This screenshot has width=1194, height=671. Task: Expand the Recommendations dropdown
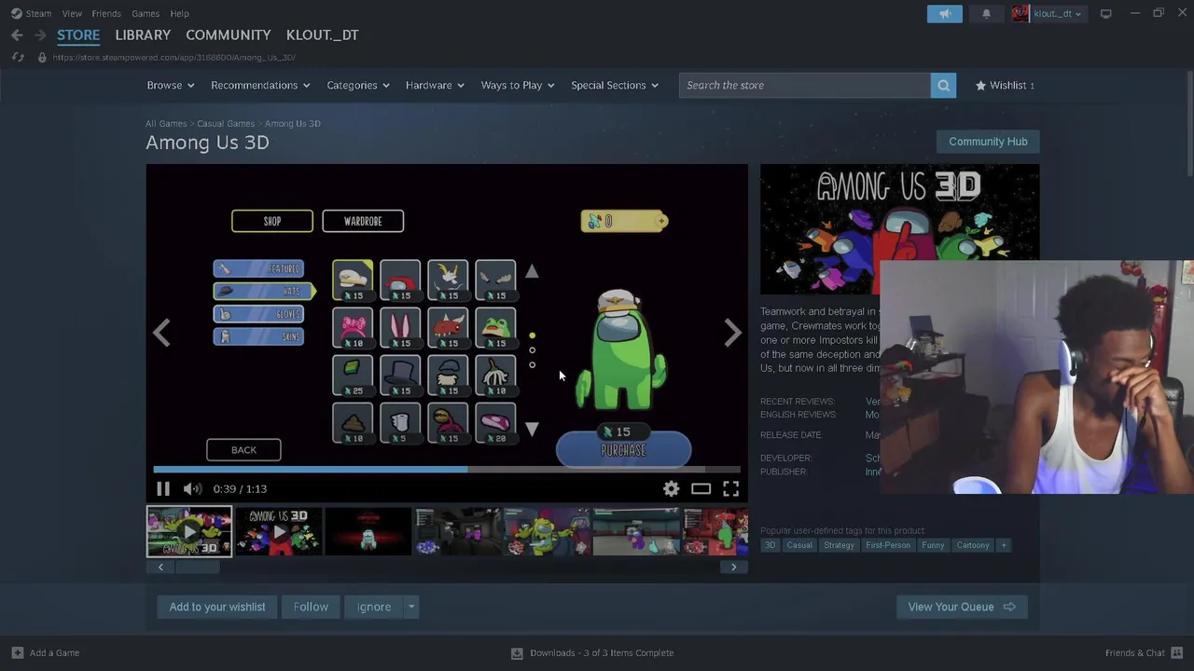coord(260,85)
